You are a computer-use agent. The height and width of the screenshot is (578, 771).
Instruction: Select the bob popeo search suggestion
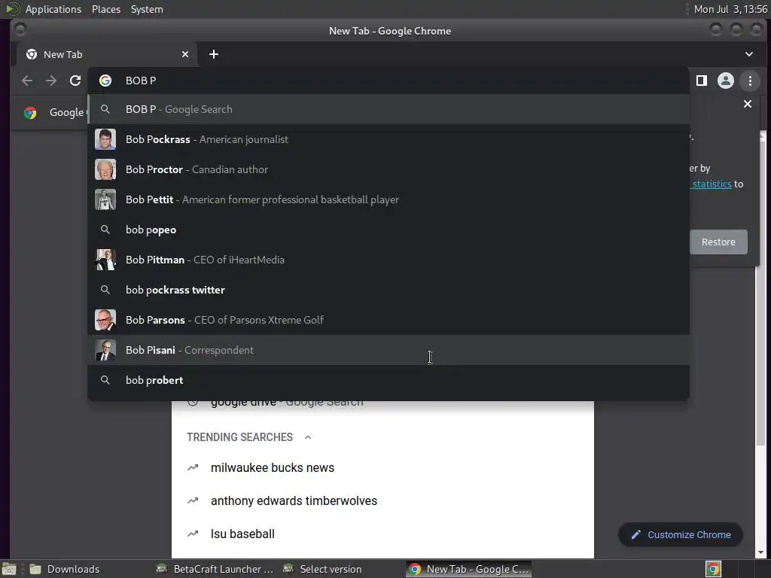coord(389,230)
